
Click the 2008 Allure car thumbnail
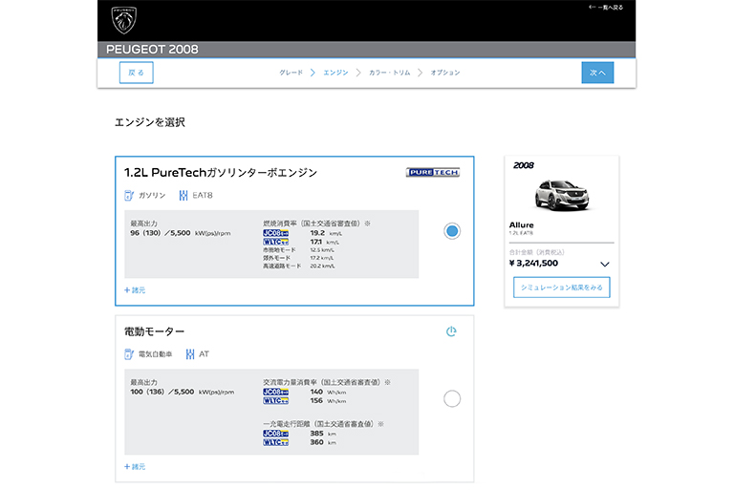(x=561, y=195)
